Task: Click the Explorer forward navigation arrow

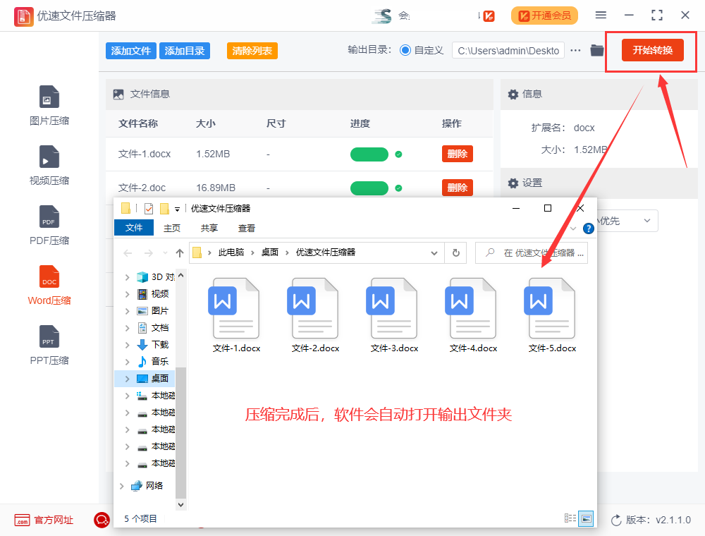Action: pos(148,253)
